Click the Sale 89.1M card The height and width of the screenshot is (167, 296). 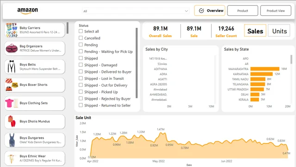pyautogui.click(x=194, y=32)
